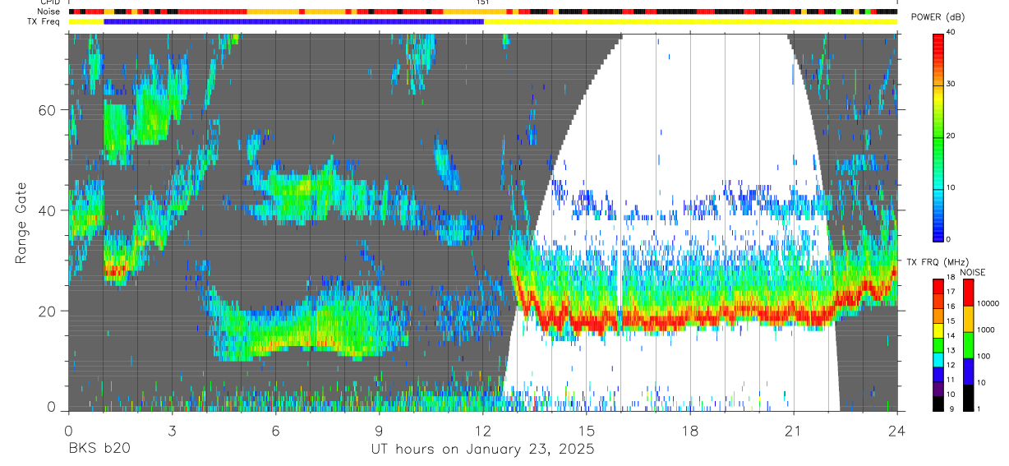Click the black 1–10 segment of NOISE legend
This screenshot has width=1009, height=466.
(968, 397)
